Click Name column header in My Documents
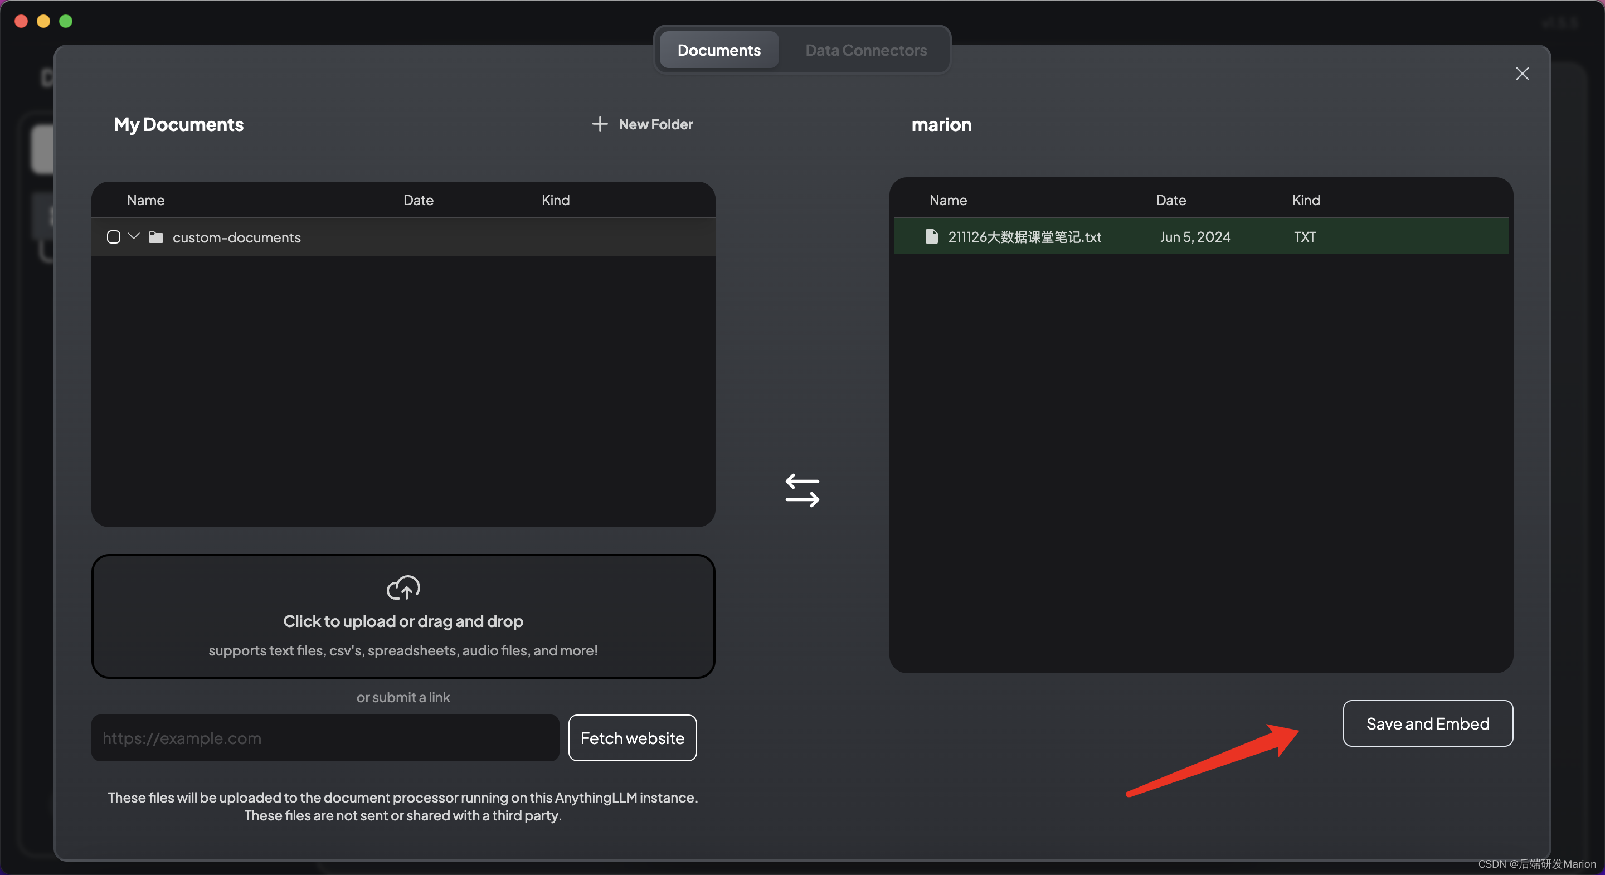 [145, 200]
